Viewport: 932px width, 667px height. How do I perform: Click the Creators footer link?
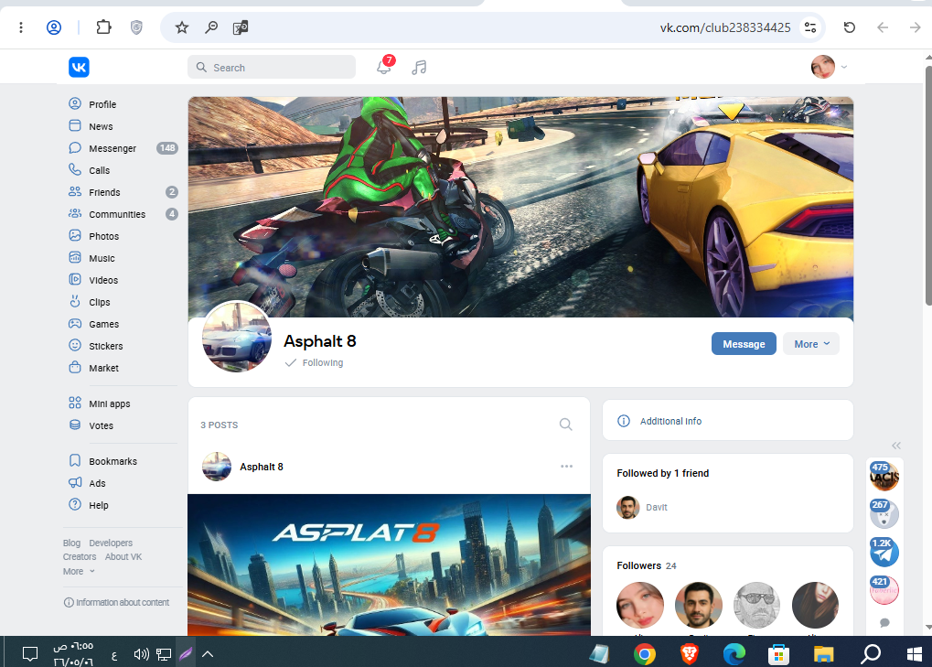tap(80, 556)
